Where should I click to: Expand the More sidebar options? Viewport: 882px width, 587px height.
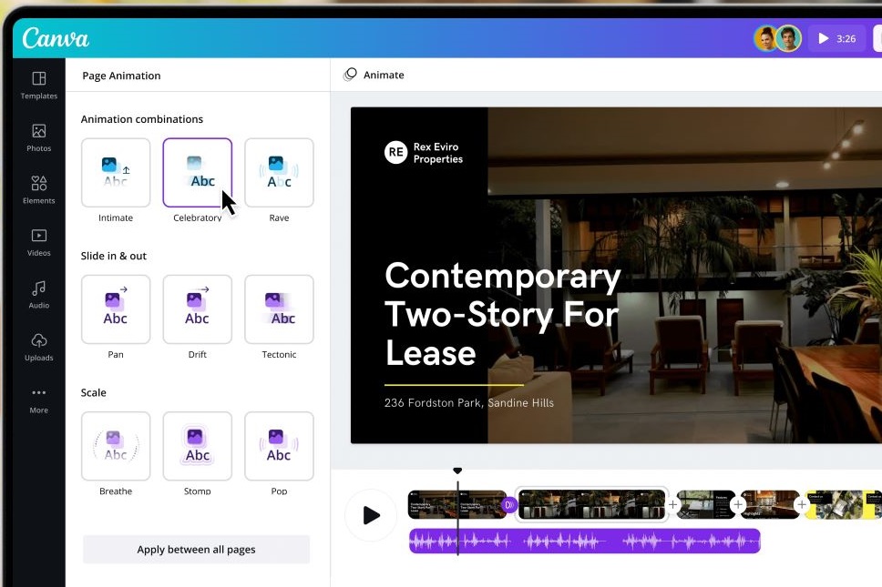[x=38, y=400]
